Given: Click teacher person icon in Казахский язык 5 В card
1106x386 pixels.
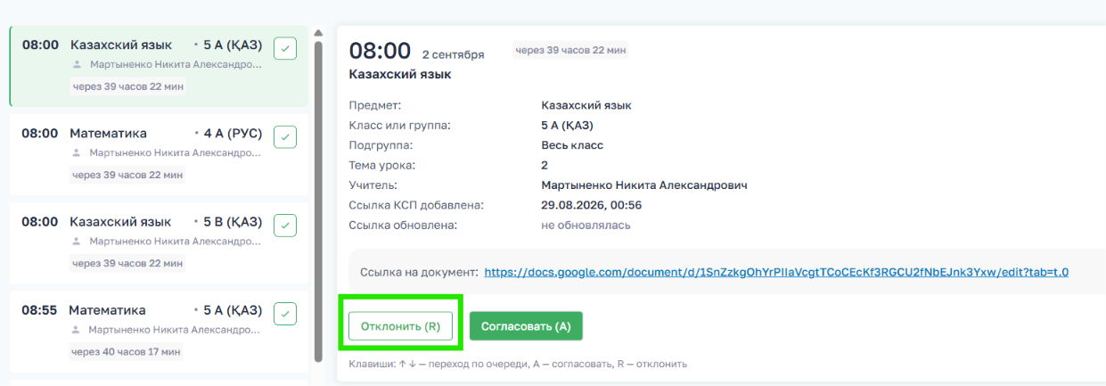Looking at the screenshot, I should click(x=78, y=242).
